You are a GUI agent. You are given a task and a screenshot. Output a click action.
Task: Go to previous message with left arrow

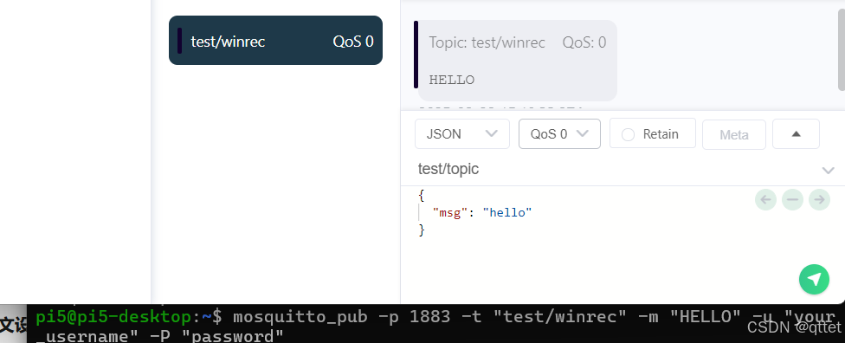point(765,199)
